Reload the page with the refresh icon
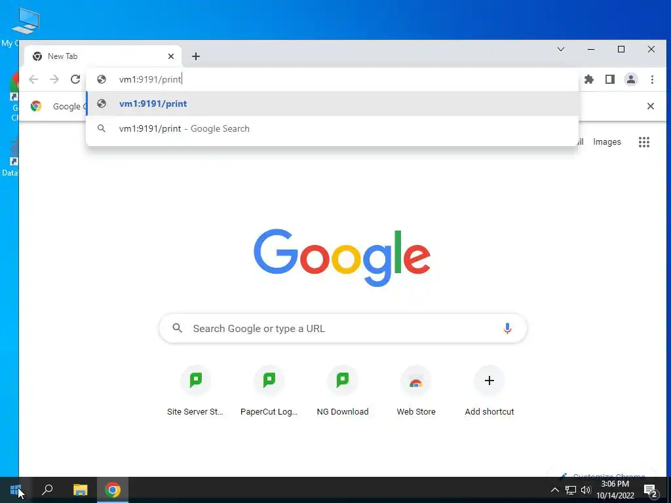Screen dimensions: 671x503 [x=75, y=79]
